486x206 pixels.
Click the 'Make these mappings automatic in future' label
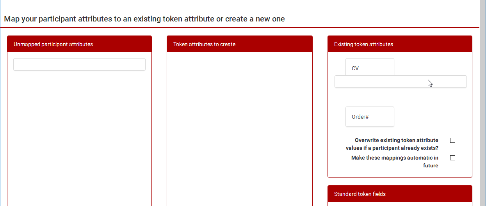click(x=395, y=162)
